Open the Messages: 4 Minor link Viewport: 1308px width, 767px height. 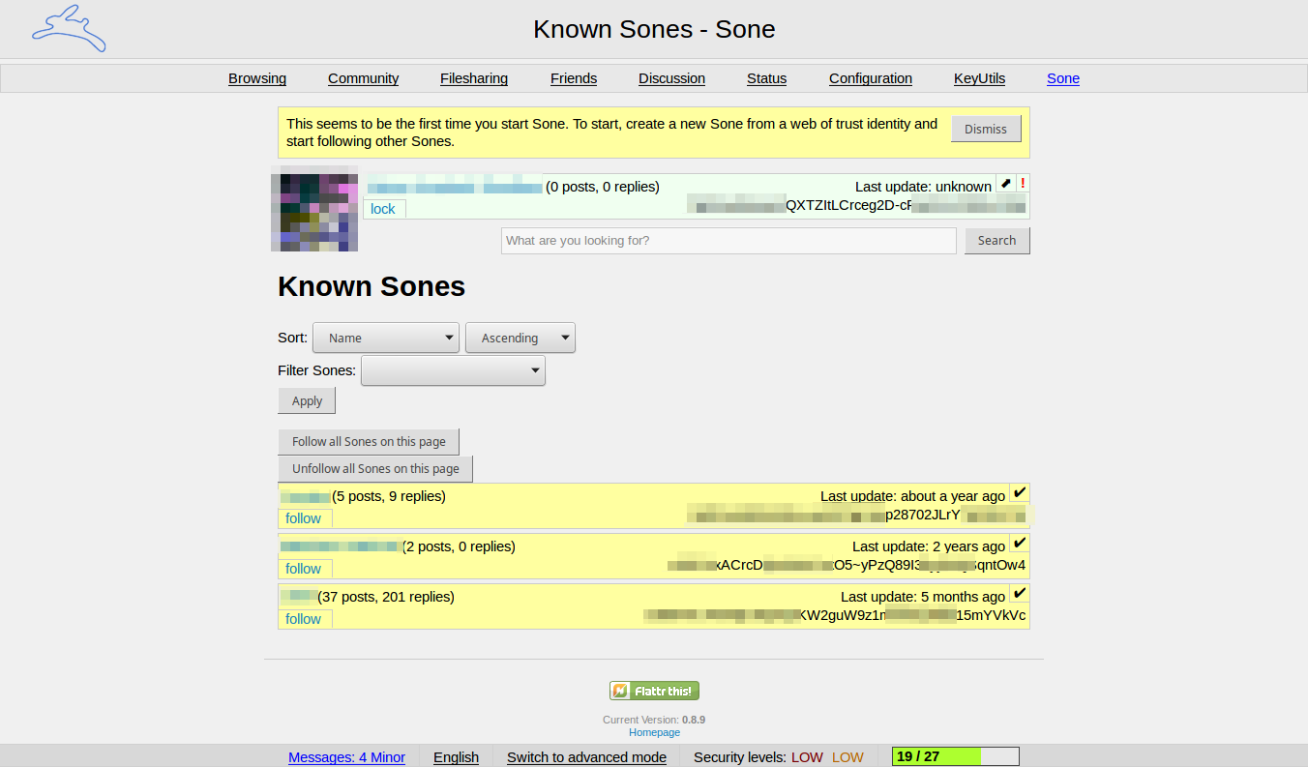click(x=346, y=757)
